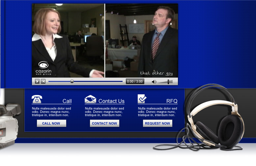Select the RFQ heading
This screenshot has height=166, width=256.
pyautogui.click(x=172, y=101)
